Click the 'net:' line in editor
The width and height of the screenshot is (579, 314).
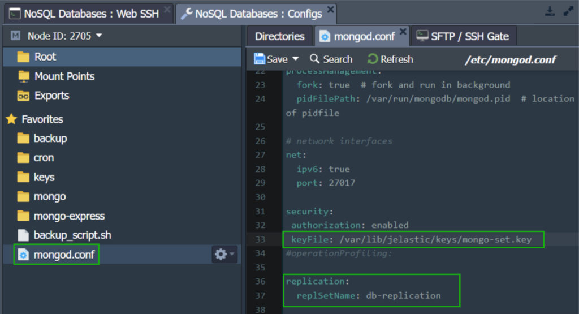tap(296, 155)
